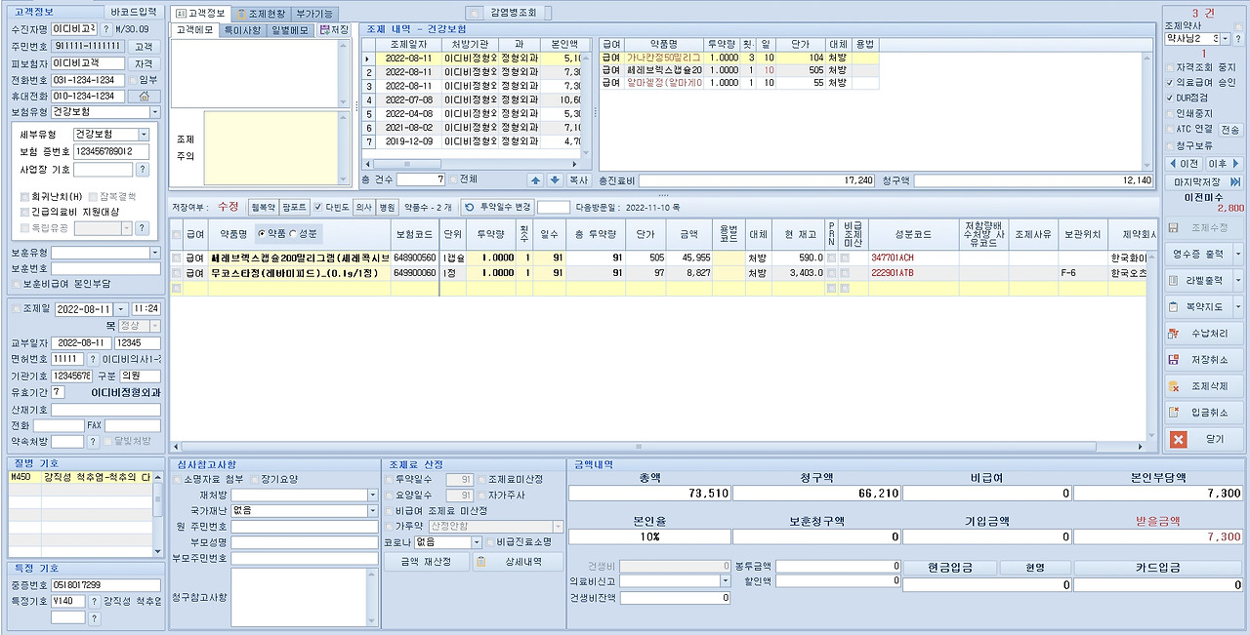Select 성분 radio button

291,233
